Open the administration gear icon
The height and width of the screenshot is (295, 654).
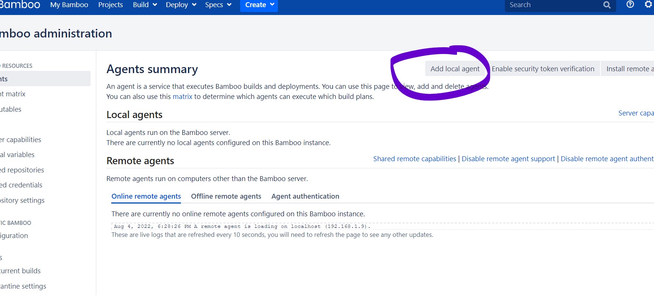tap(648, 4)
